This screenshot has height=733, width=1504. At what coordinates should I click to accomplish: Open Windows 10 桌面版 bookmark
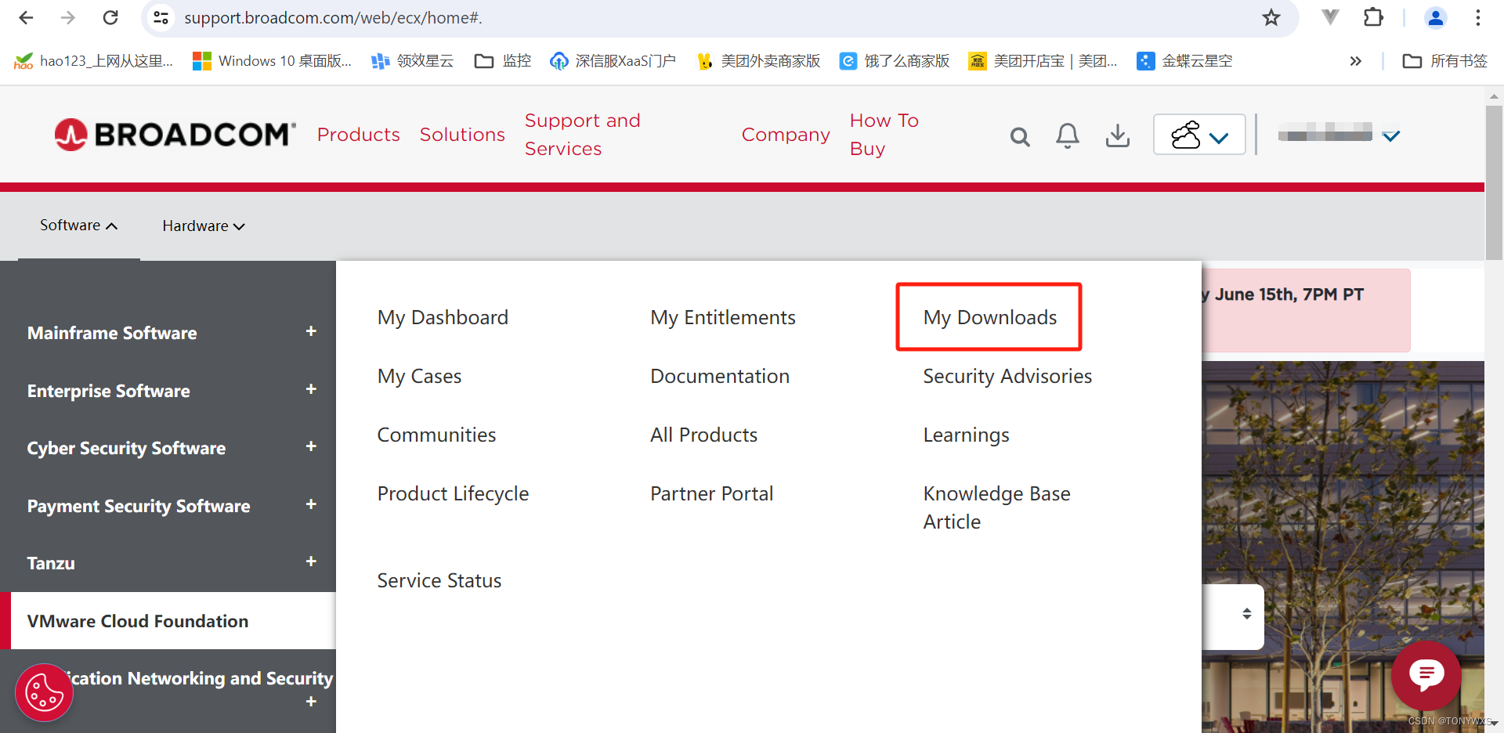273,61
